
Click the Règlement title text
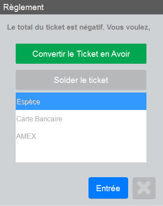pyautogui.click(x=24, y=7)
